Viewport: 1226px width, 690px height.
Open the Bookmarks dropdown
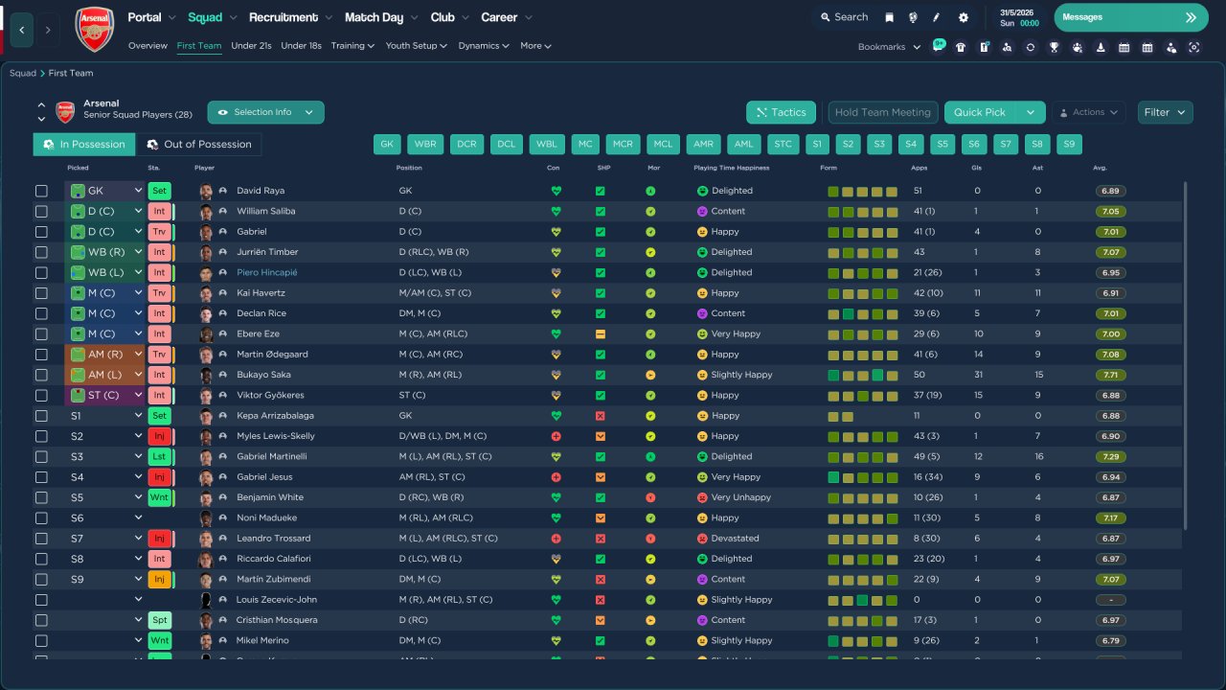tap(889, 47)
